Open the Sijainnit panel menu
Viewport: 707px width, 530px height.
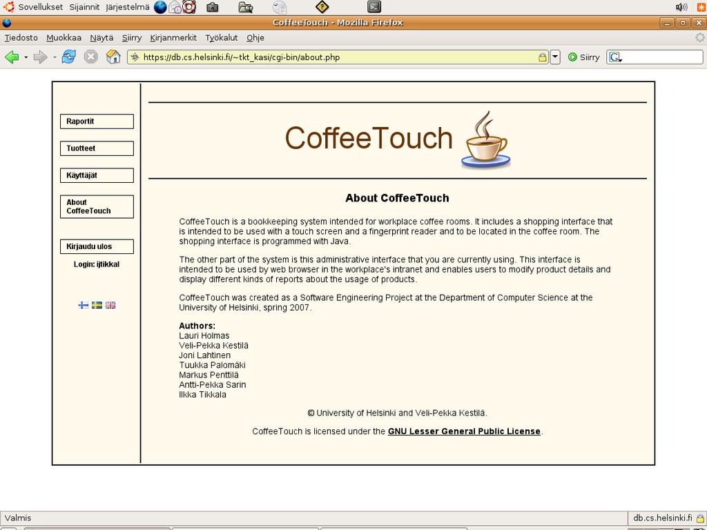84,7
